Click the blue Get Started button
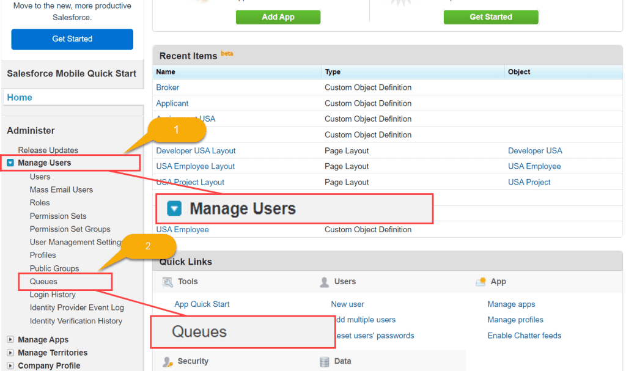 (x=72, y=39)
